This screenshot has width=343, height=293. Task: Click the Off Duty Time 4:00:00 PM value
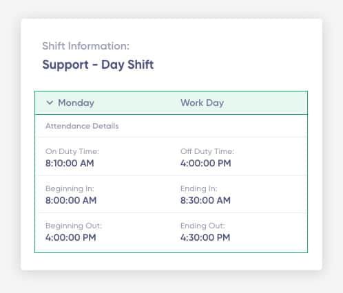click(x=206, y=163)
